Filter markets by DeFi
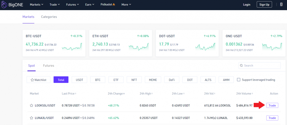 pos(172,80)
